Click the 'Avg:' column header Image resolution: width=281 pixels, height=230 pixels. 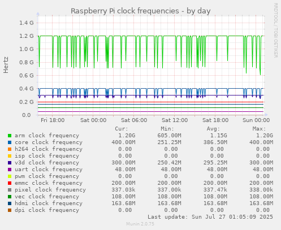[213, 129]
